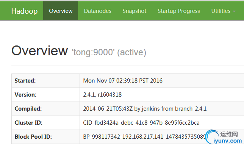This screenshot has width=244, height=147.
Task: Select the Block Pool ID value
Action: click(x=145, y=136)
